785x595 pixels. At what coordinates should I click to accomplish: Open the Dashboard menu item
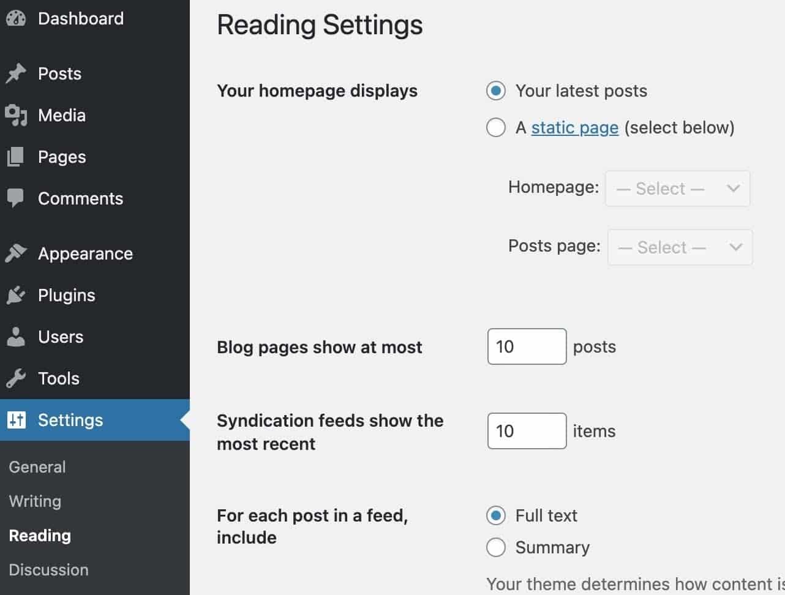click(95, 18)
